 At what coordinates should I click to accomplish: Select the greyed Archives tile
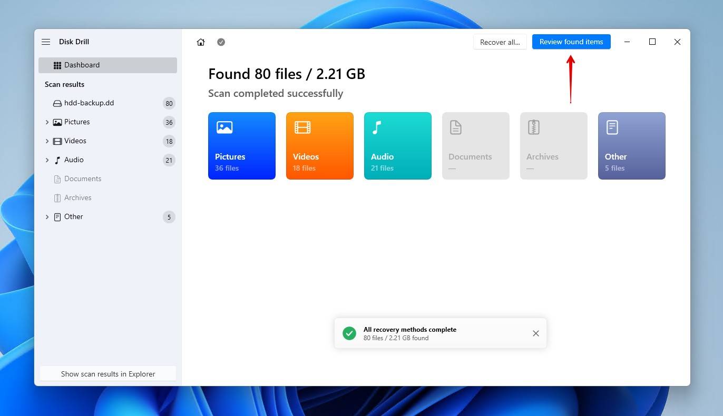(x=553, y=146)
